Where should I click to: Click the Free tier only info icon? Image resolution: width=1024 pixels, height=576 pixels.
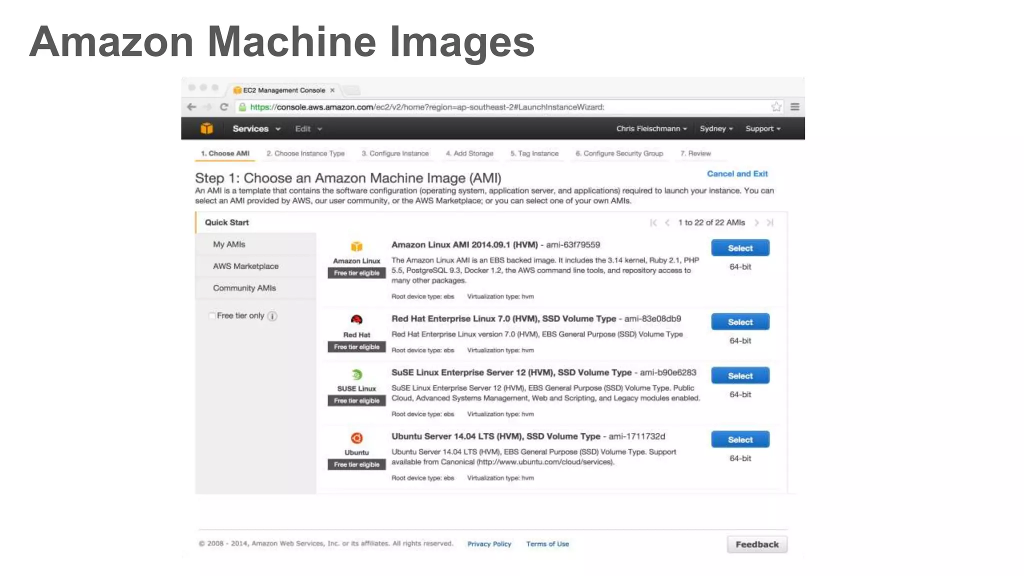pos(272,316)
